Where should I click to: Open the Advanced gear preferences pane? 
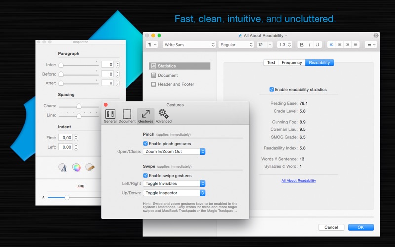pos(163,116)
